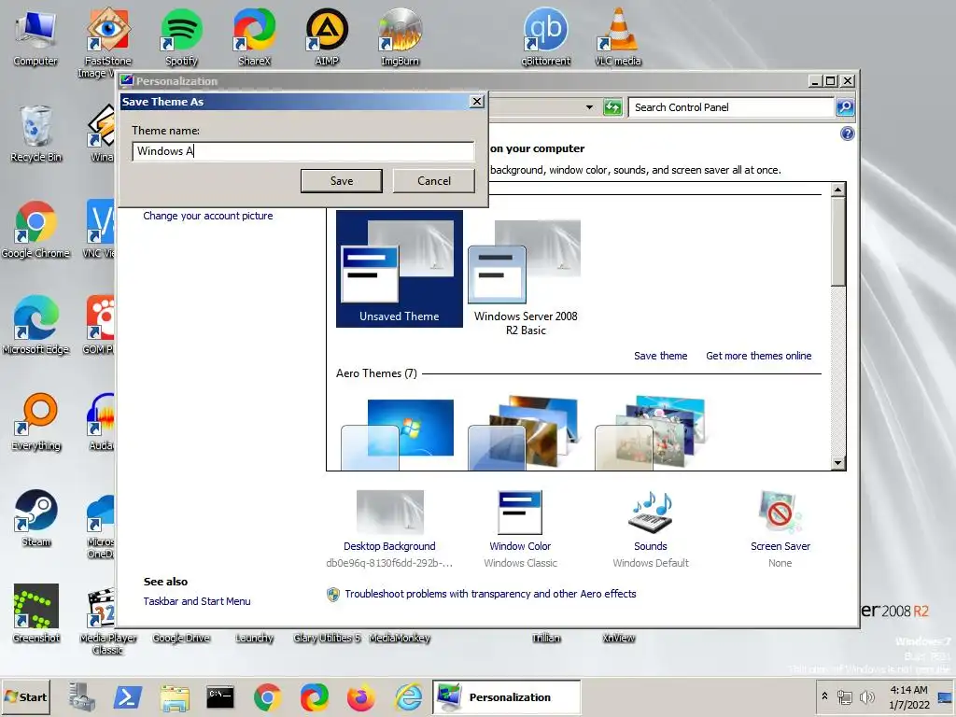Click Save in the Save Theme As dialog
The width and height of the screenshot is (956, 717).
coord(342,180)
